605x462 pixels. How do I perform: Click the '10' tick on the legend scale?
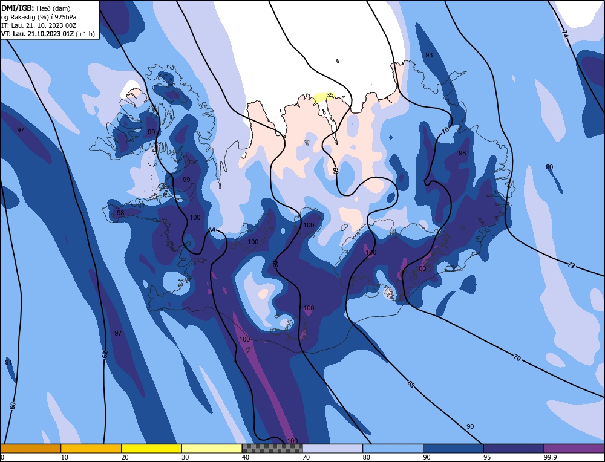coord(65,457)
